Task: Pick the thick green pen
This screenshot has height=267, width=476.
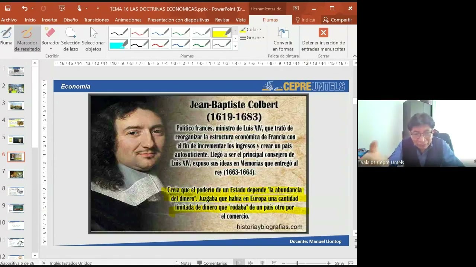Action: coord(201,44)
